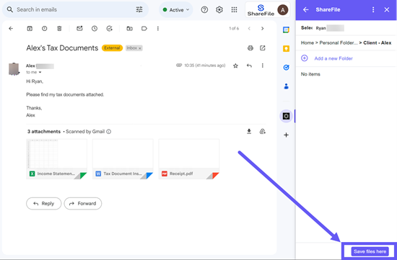Screen dimensions: 397x260
Task: Click the sender Alex profile picture
Action: click(14, 69)
